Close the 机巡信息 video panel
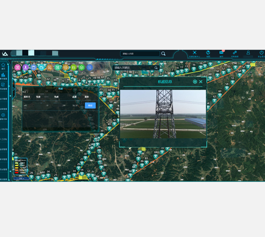 pos(201,82)
